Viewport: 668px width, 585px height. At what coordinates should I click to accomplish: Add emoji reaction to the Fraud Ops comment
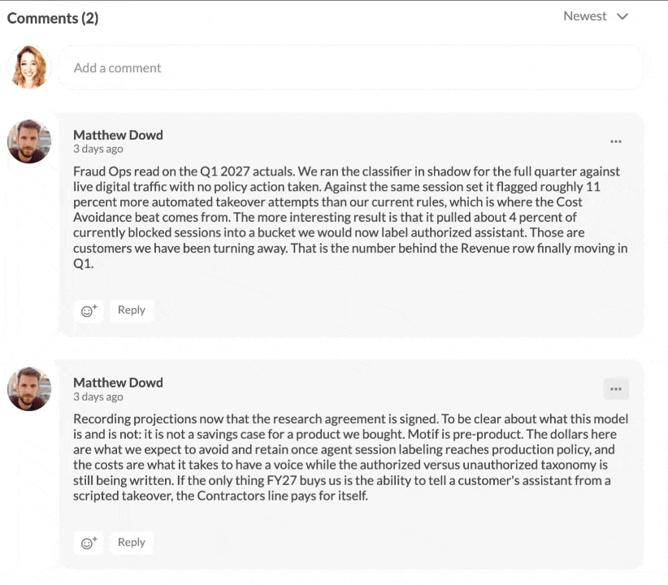pyautogui.click(x=89, y=310)
